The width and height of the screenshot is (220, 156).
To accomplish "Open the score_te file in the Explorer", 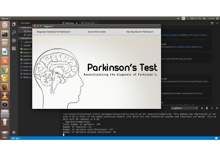I will (26, 67).
